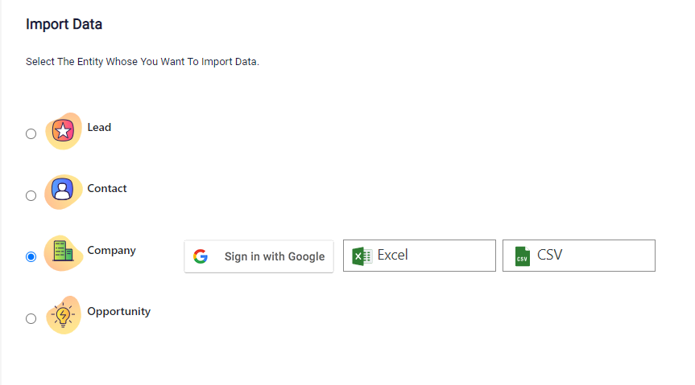Choose Excel import option

click(420, 256)
